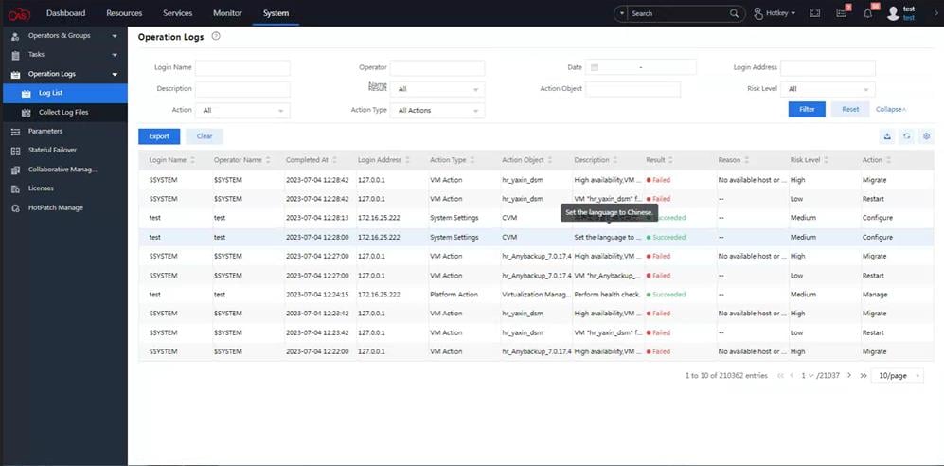The image size is (944, 466).
Task: Select Log List in sidebar
Action: click(x=63, y=94)
